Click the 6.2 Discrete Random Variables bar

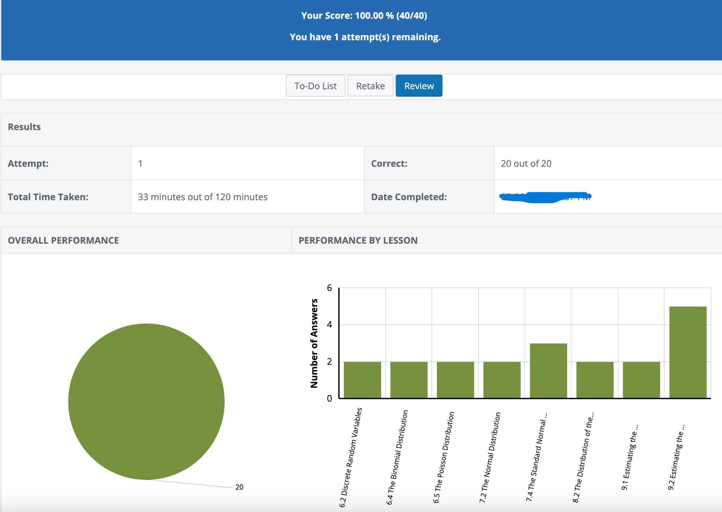[362, 380]
